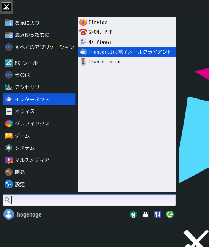Open the Firefox browser
209x247 pixels.
pos(127,22)
